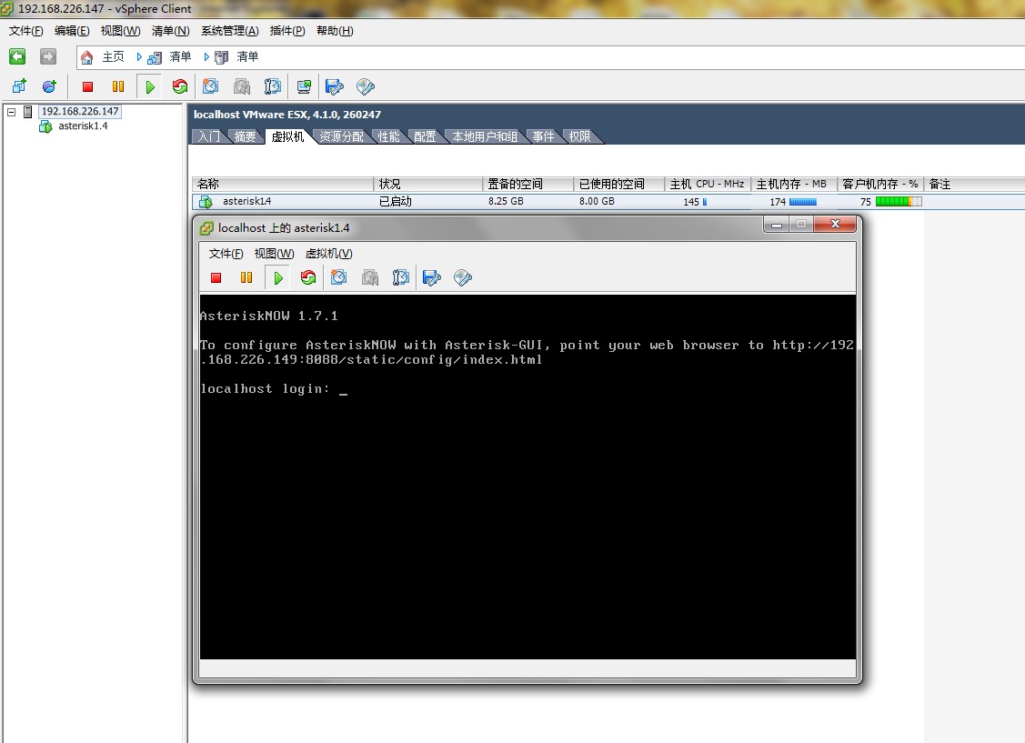The height and width of the screenshot is (743, 1025).
Task: Power on VM from console window toolbar
Action: (x=277, y=277)
